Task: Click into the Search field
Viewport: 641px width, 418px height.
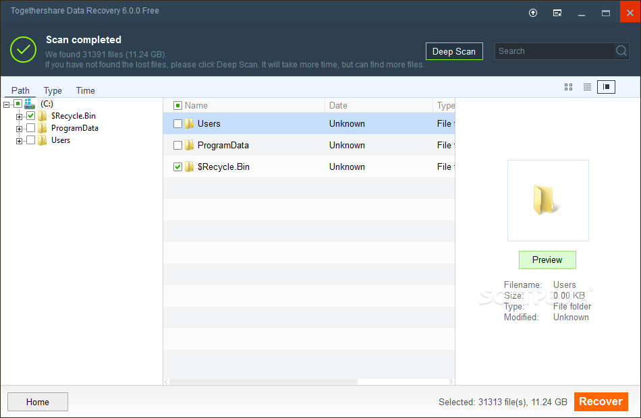Action: (x=555, y=51)
